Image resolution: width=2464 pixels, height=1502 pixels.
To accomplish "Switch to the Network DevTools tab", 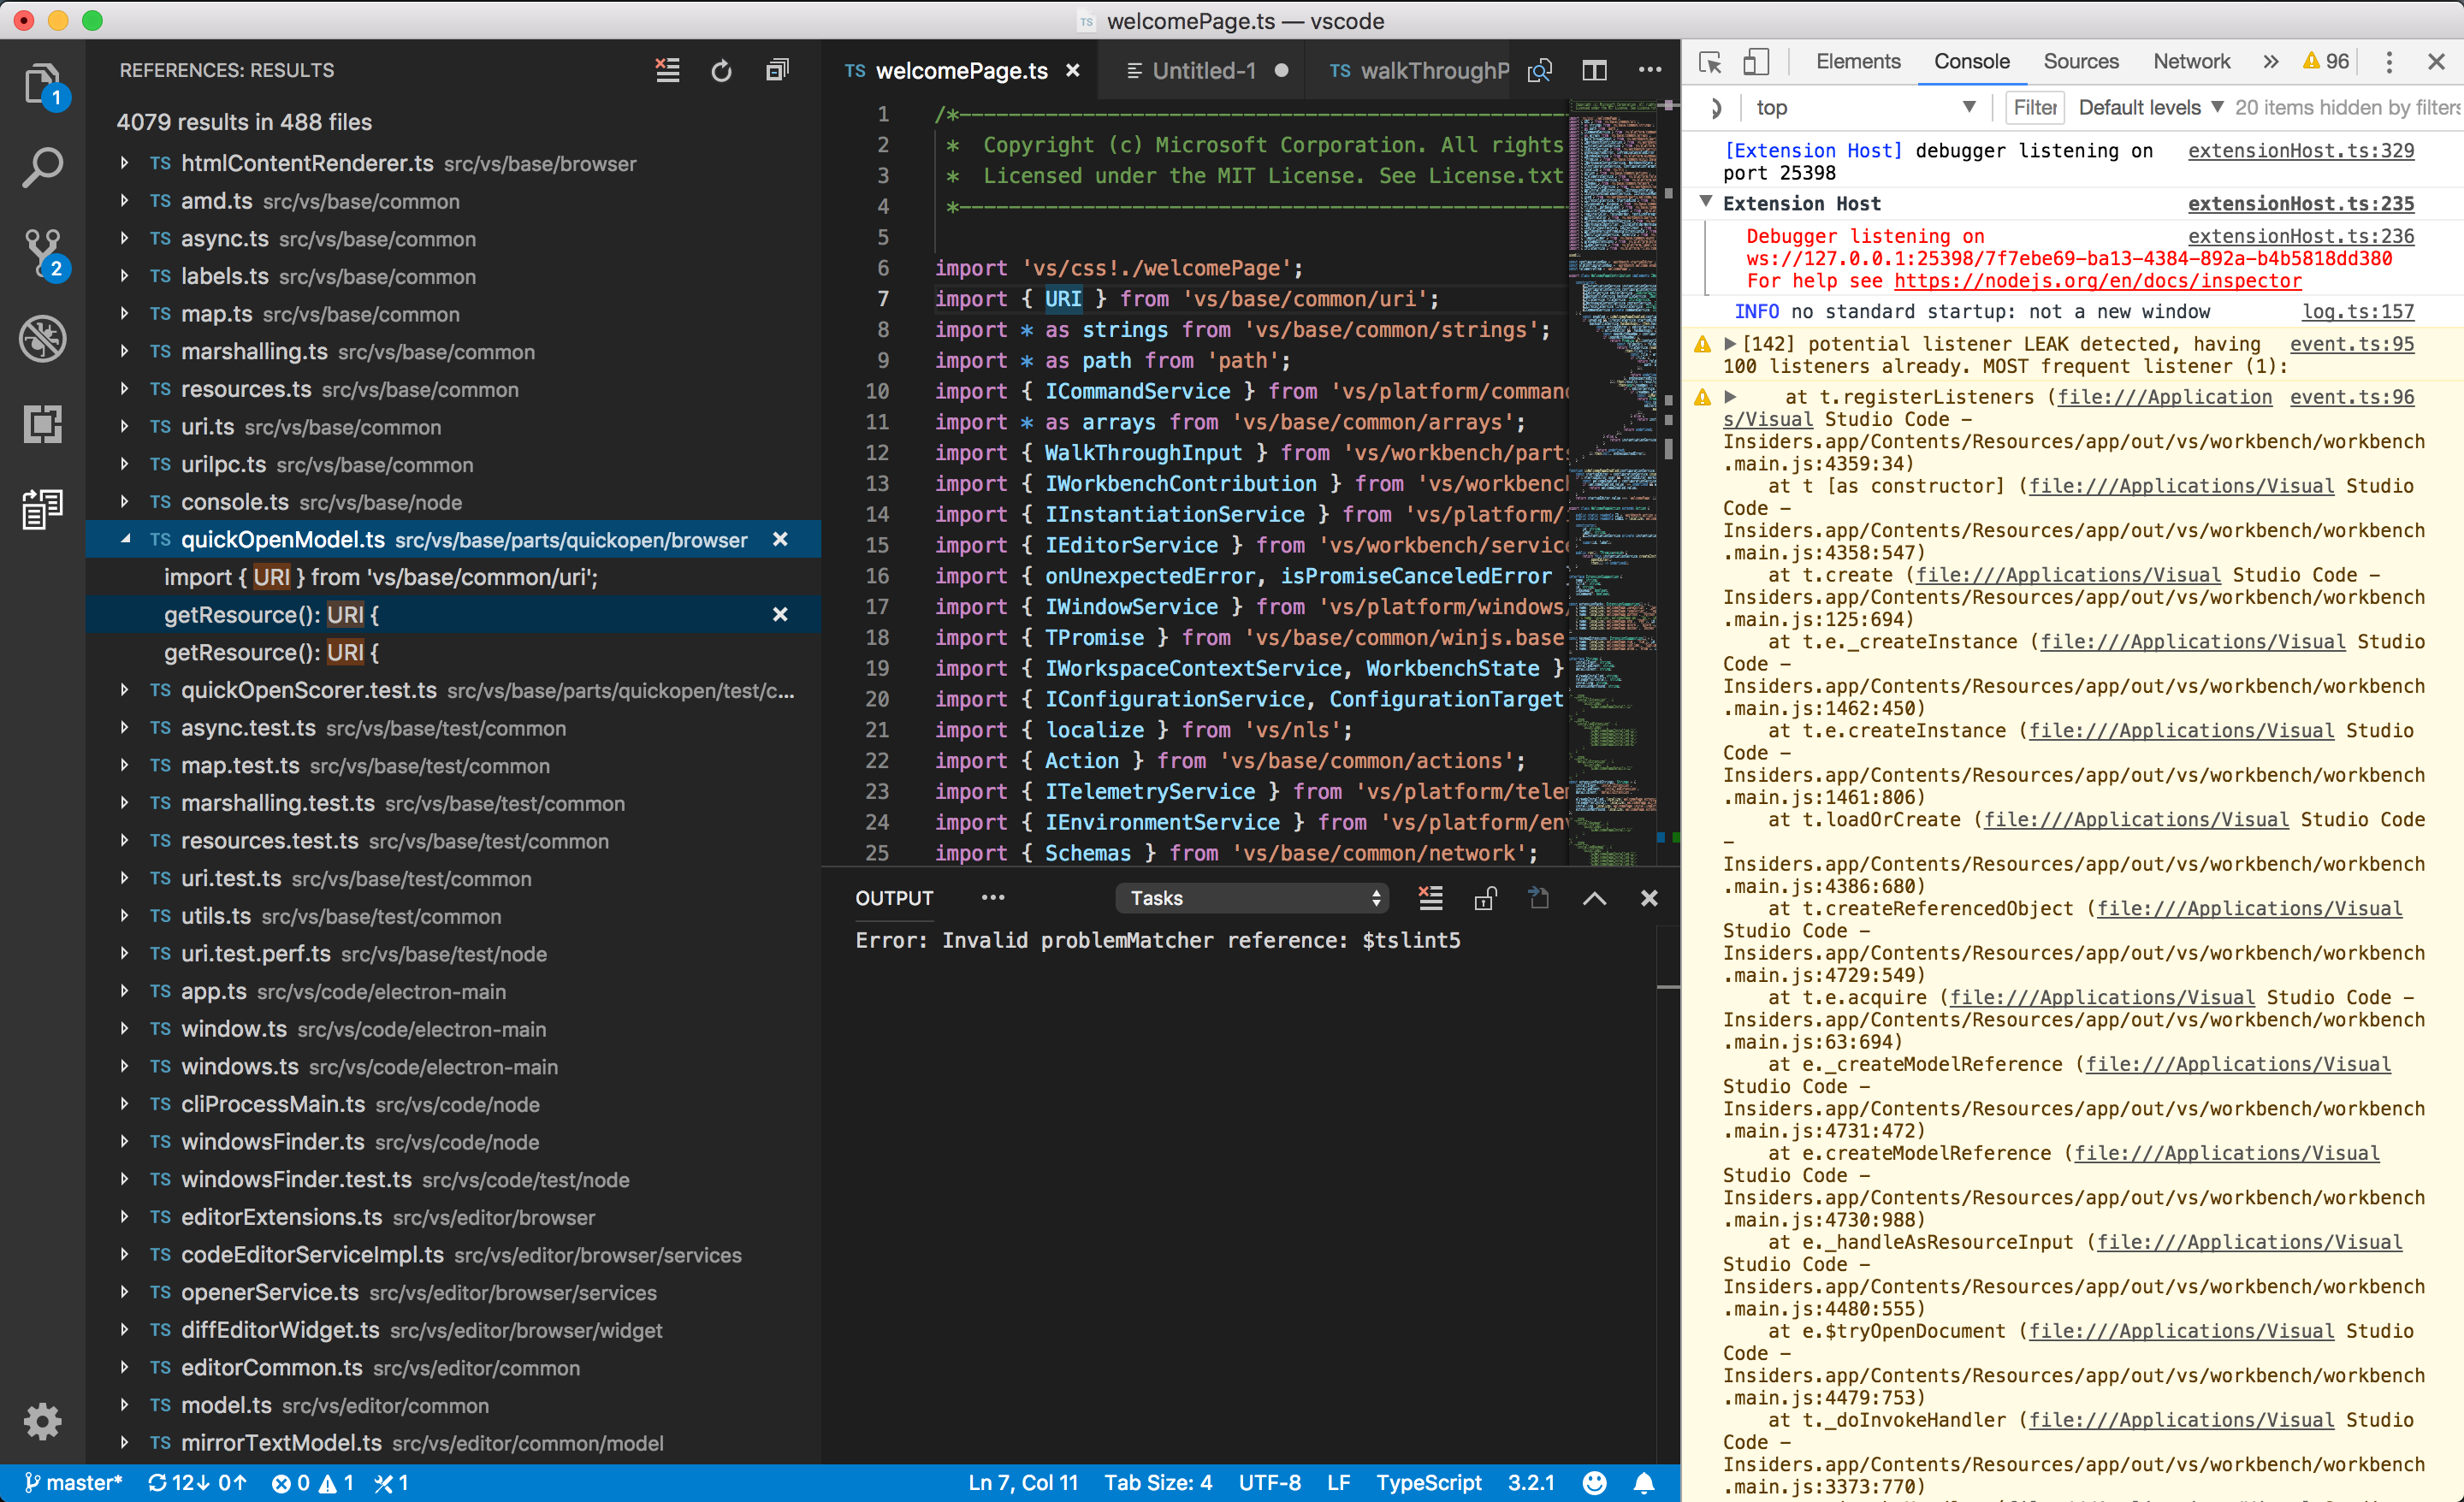I will [x=2191, y=61].
